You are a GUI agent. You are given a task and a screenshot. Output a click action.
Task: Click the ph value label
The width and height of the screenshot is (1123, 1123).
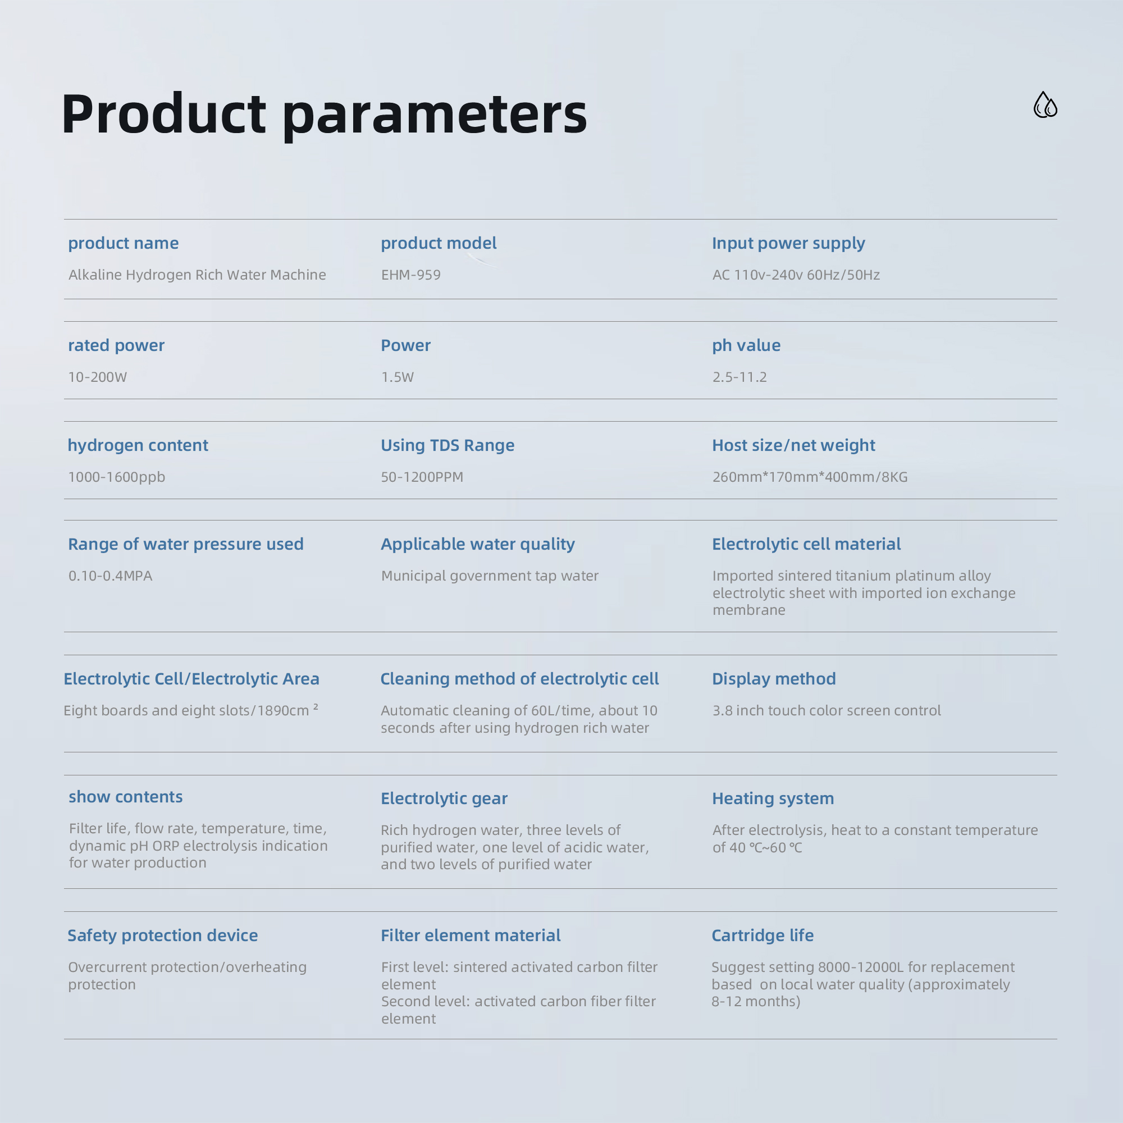coord(746,345)
